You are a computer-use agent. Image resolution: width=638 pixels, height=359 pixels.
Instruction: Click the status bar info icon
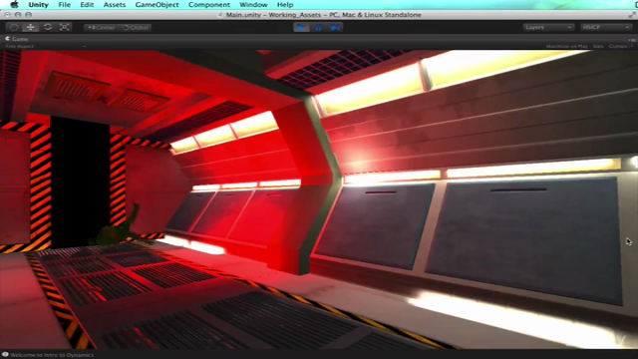5,355
